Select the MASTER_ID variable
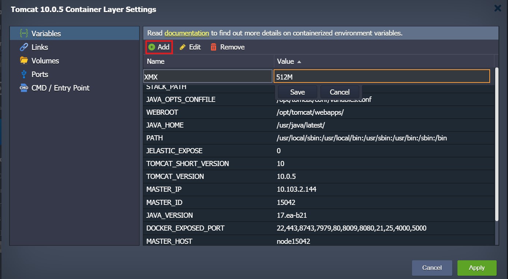The image size is (508, 279). 319,202
